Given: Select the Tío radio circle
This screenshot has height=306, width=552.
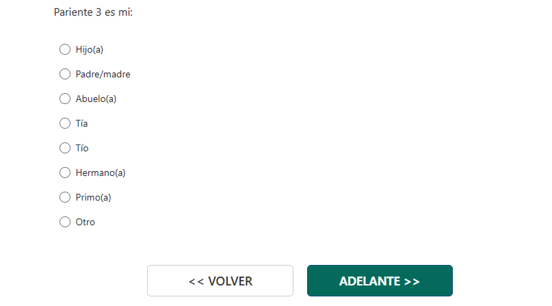Looking at the screenshot, I should pyautogui.click(x=65, y=148).
